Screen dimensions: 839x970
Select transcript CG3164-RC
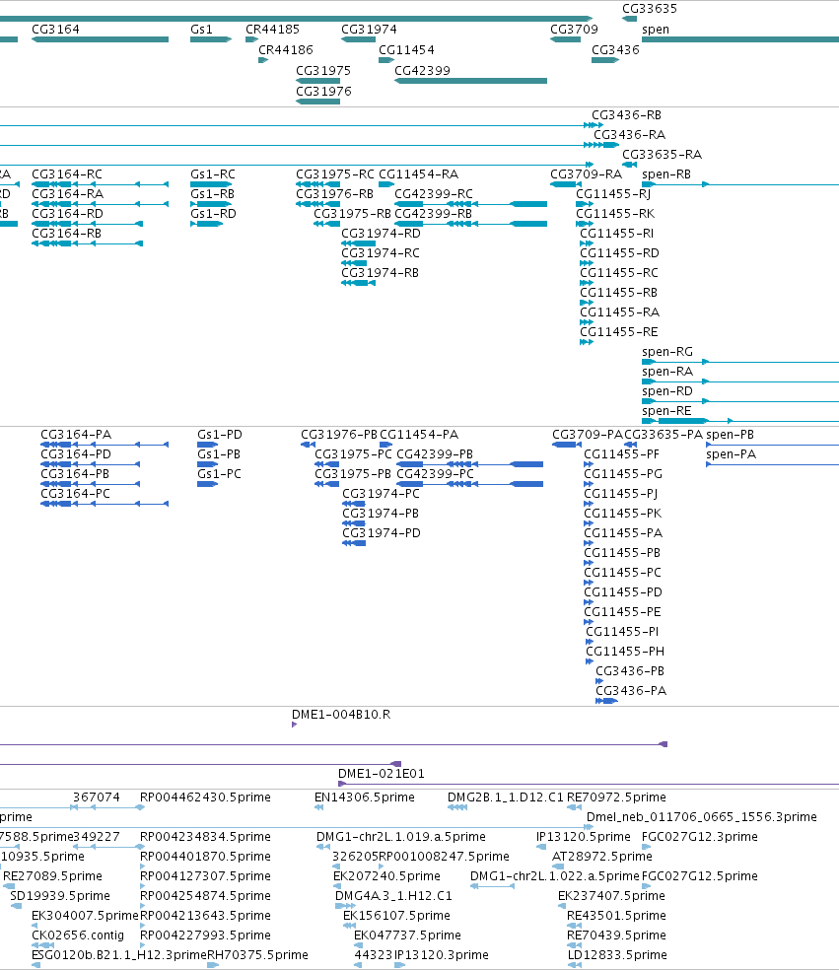click(67, 174)
